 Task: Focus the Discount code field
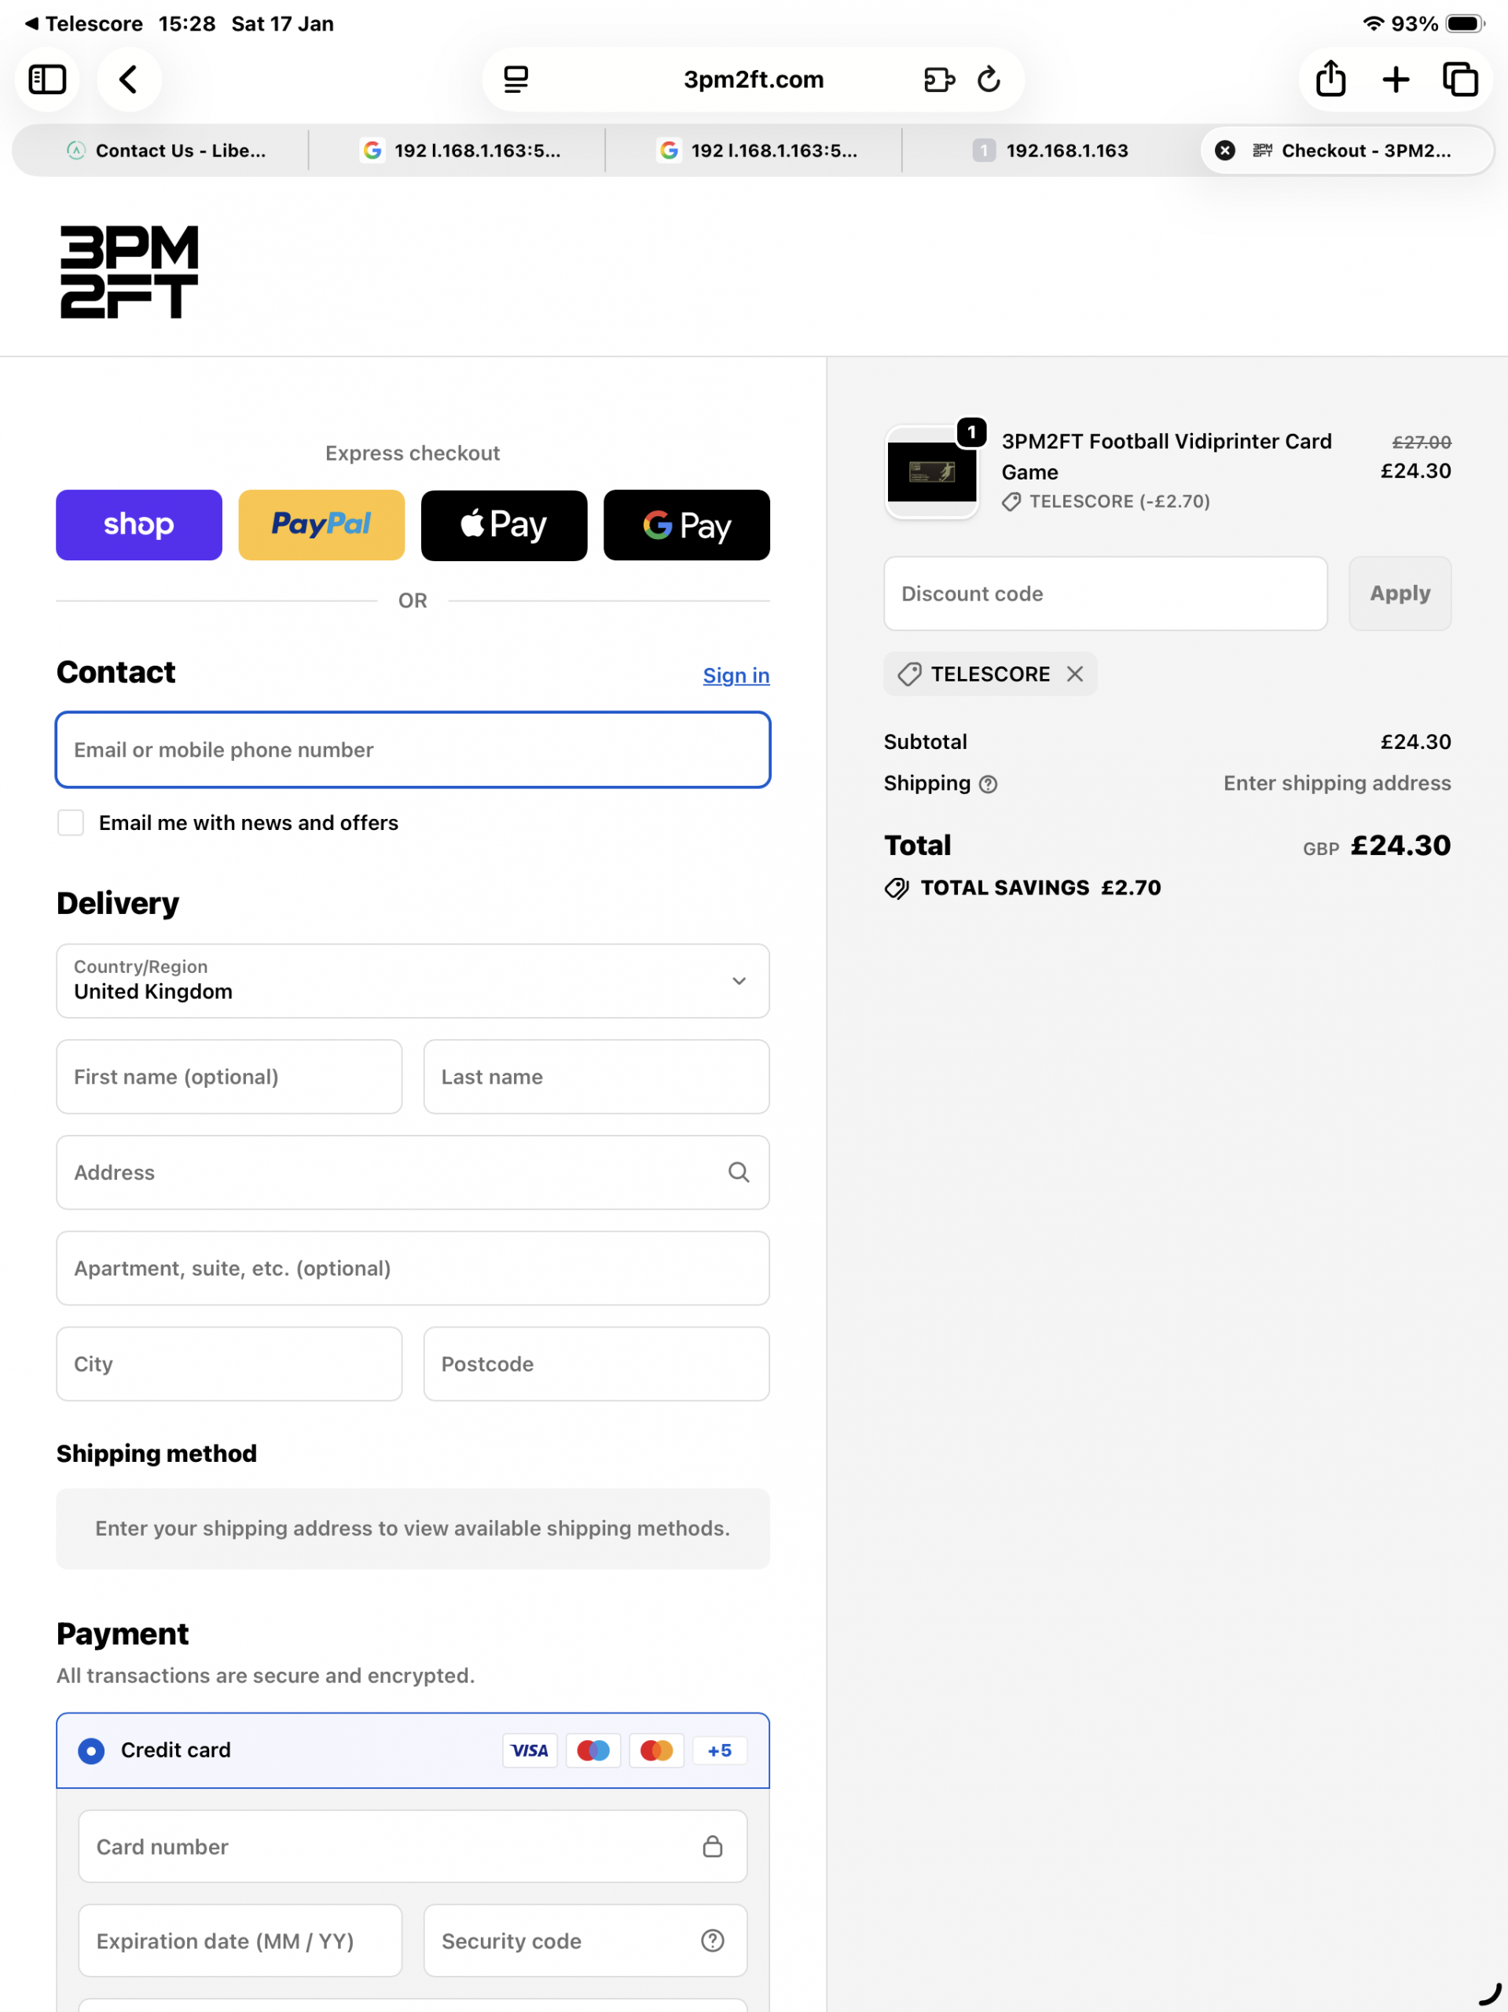pos(1105,594)
